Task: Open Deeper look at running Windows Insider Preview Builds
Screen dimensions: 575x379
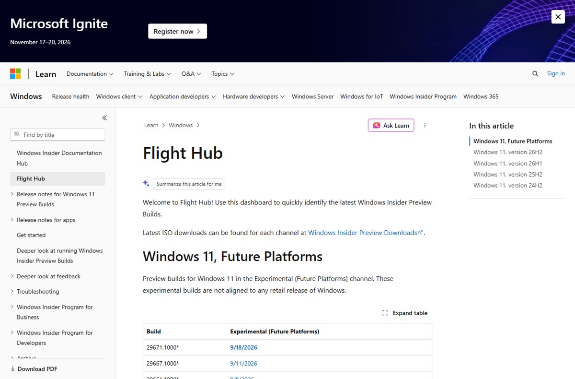Action: tap(59, 256)
